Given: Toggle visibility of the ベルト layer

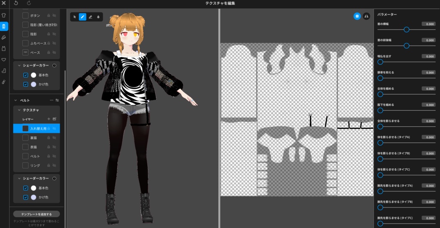Looking at the screenshot, I should coord(55,156).
